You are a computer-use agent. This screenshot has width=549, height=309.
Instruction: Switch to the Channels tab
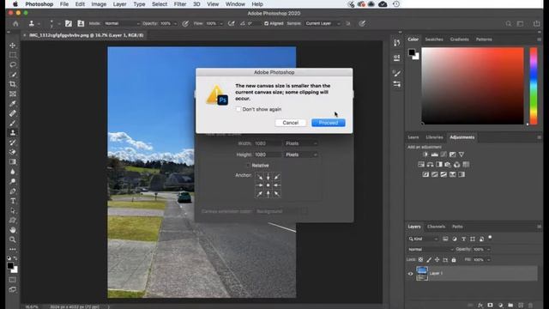[436, 227]
